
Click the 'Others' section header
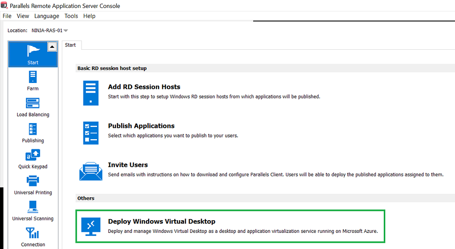(86, 198)
